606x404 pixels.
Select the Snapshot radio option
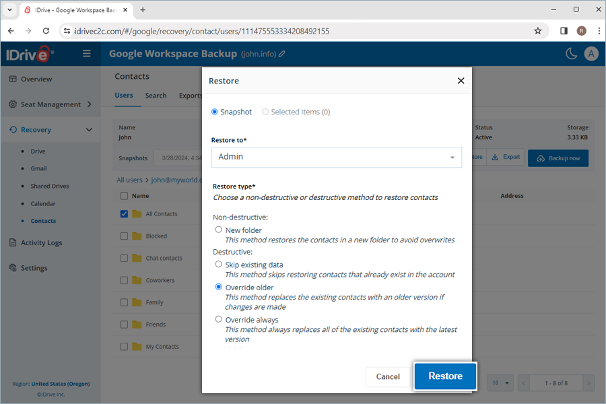click(215, 112)
